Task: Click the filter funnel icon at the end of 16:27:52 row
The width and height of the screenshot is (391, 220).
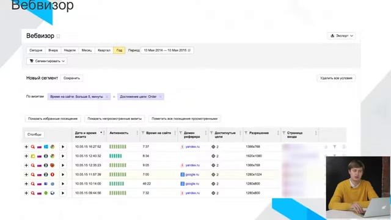Action: [335, 147]
